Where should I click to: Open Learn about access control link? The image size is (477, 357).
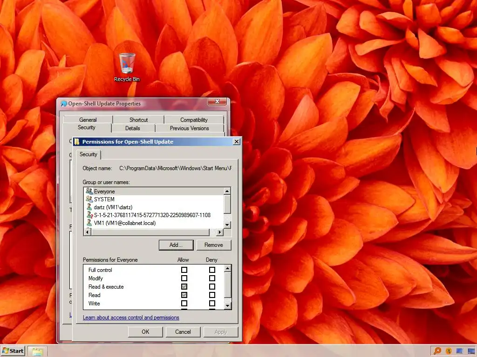(x=131, y=317)
